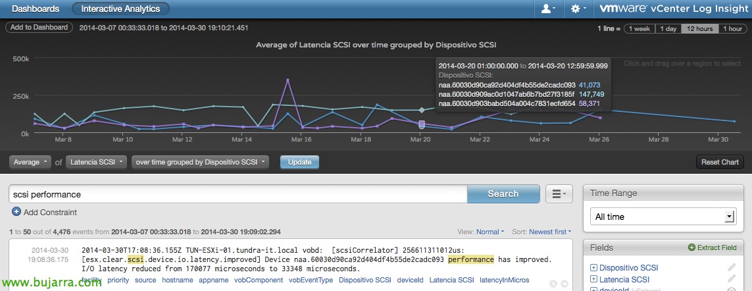The image size is (752, 291).
Task: Click the priority field link
Action: click(118, 280)
